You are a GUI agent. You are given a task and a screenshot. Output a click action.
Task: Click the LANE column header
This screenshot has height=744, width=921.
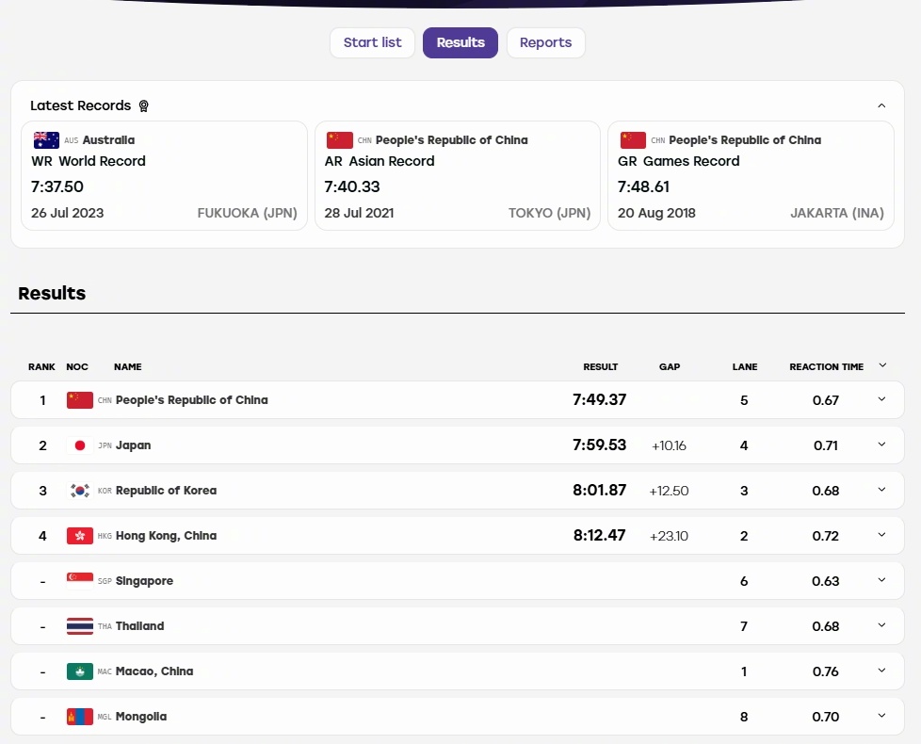pyautogui.click(x=745, y=367)
